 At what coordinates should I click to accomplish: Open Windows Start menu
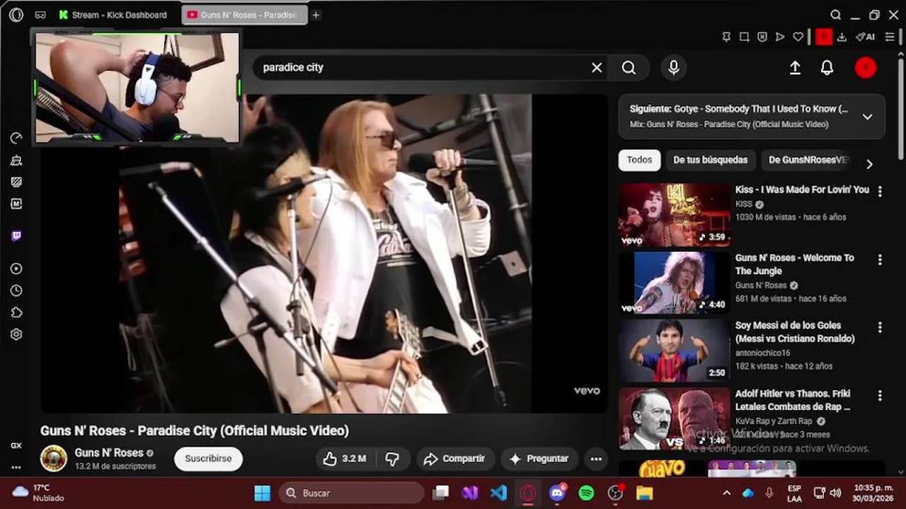pyautogui.click(x=262, y=493)
